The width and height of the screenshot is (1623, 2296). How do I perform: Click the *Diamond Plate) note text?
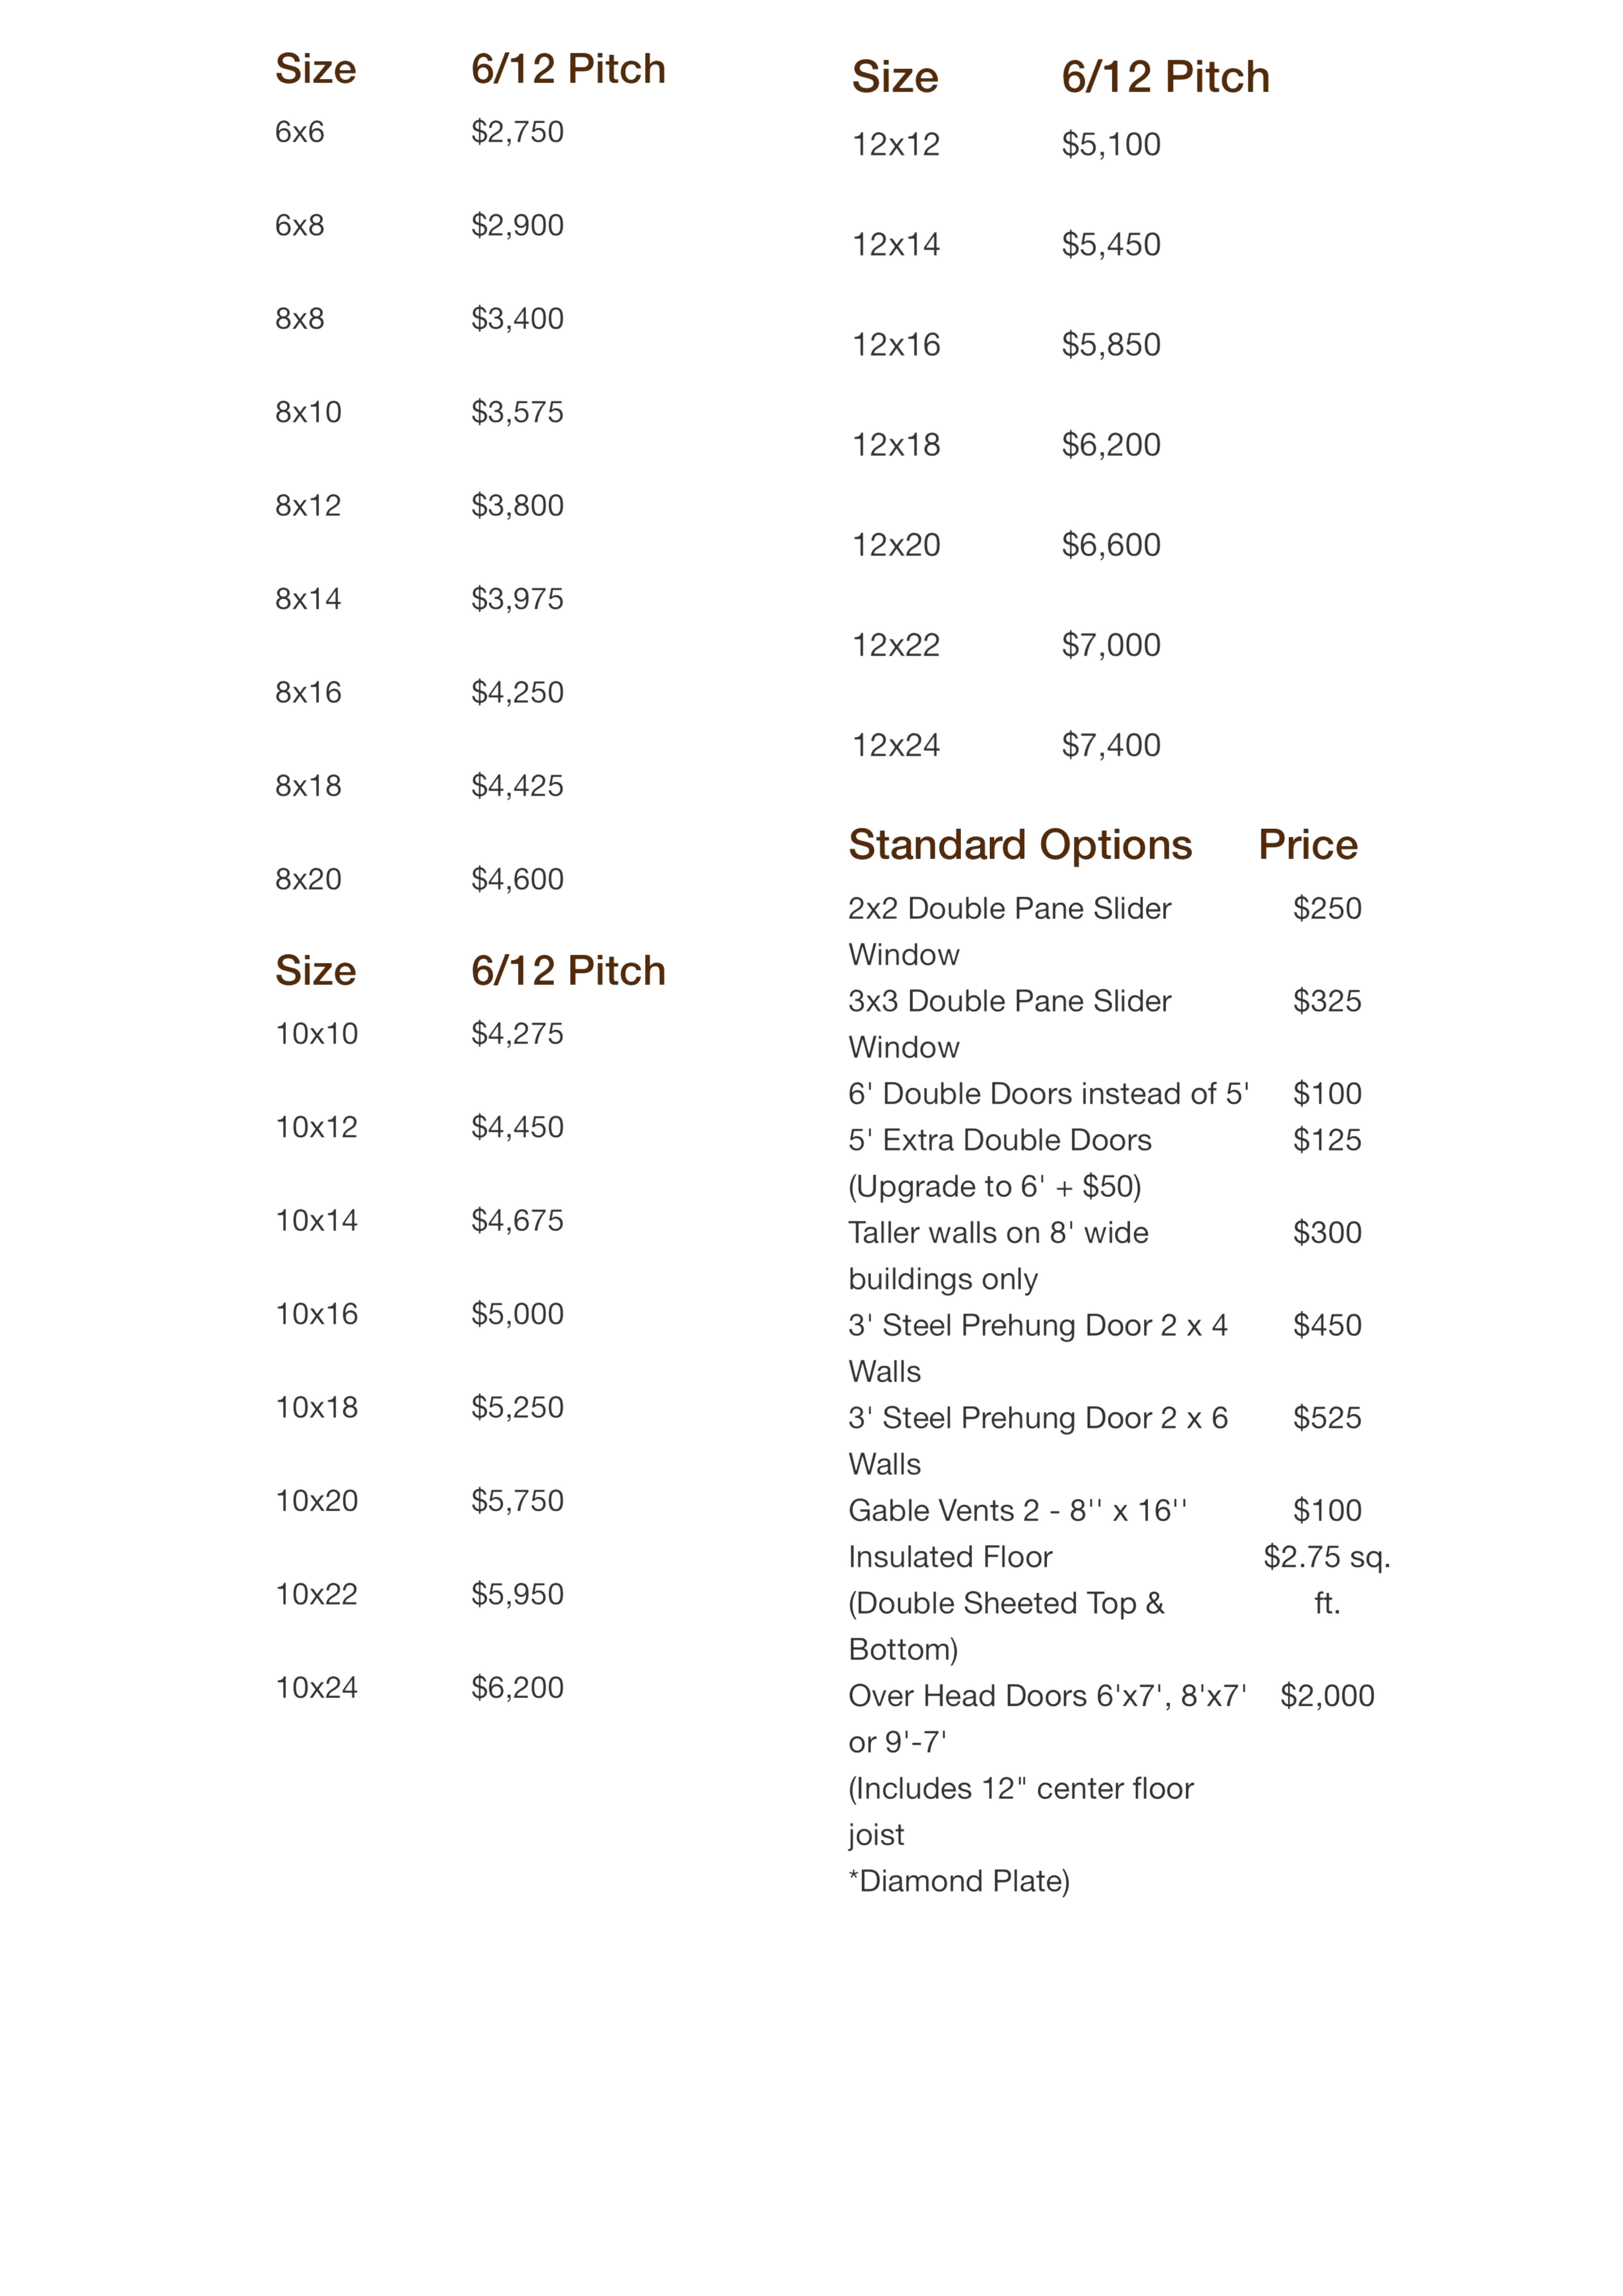point(958,1881)
